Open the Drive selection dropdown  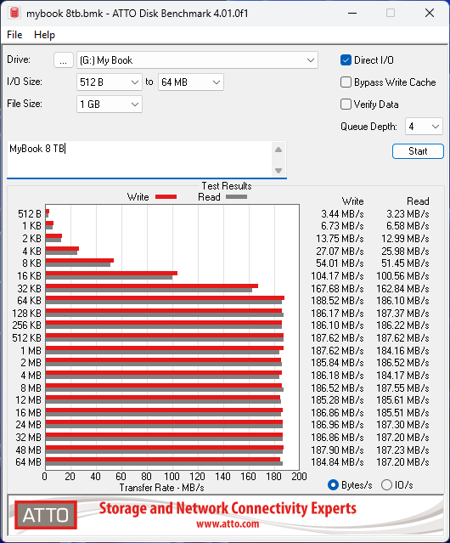(x=197, y=60)
